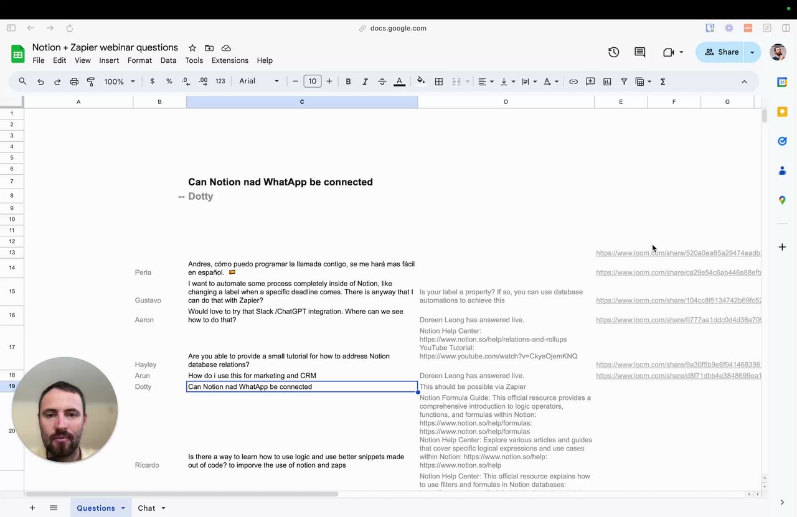
Task: Increase decimal places icon
Action: click(203, 82)
